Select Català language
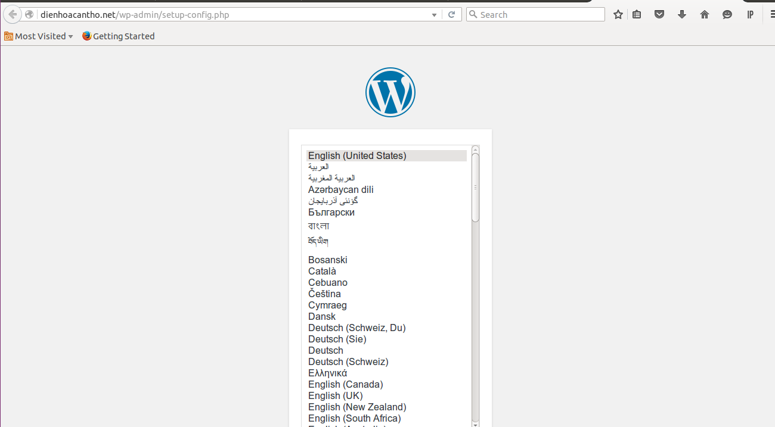Image resolution: width=775 pixels, height=427 pixels. tap(386, 272)
